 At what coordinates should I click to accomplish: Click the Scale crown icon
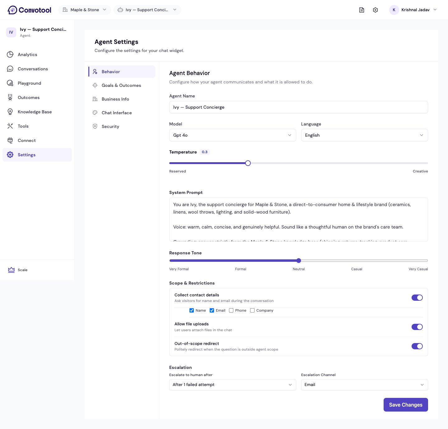[x=12, y=270]
